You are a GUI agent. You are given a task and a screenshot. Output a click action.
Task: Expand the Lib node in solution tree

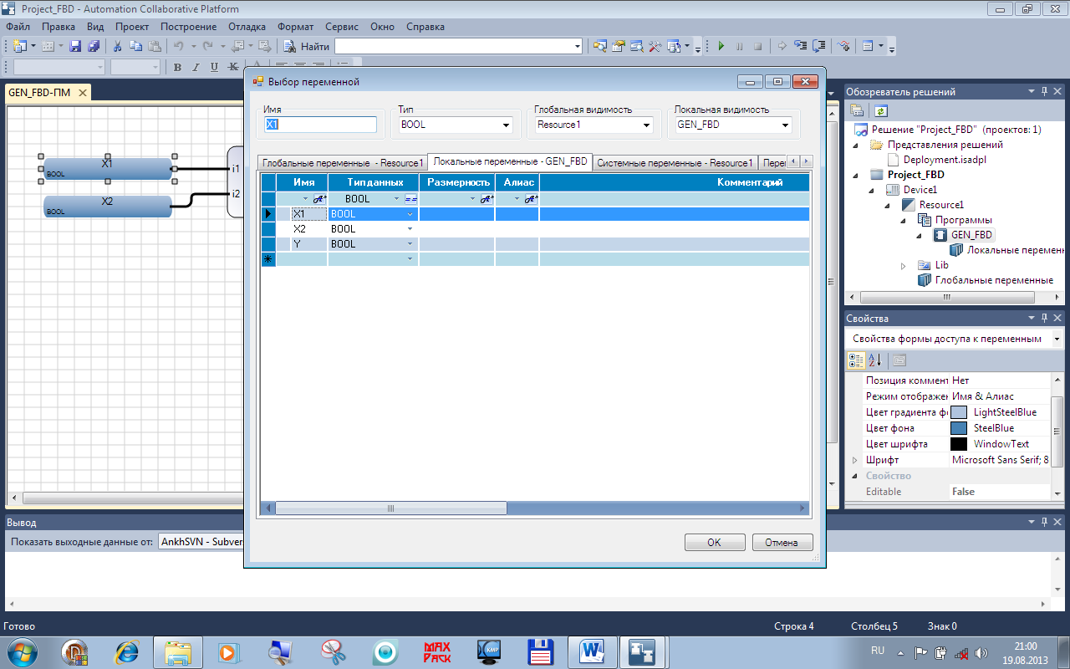click(903, 265)
